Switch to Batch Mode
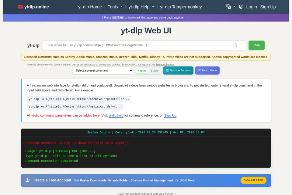The width and height of the screenshot is (292, 195). [207, 71]
